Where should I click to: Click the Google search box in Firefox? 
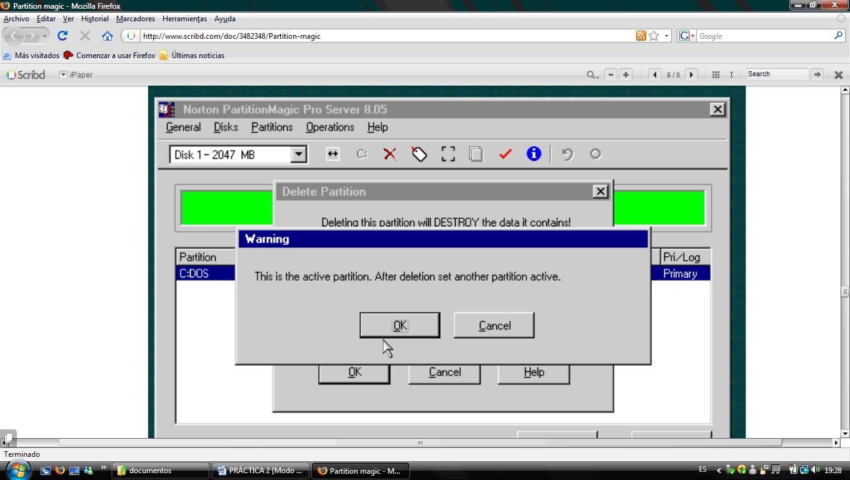[766, 36]
